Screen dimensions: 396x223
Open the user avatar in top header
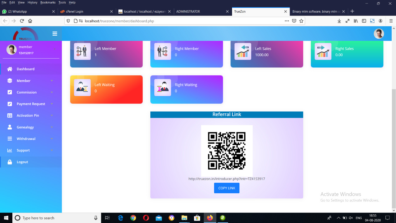pyautogui.click(x=379, y=33)
